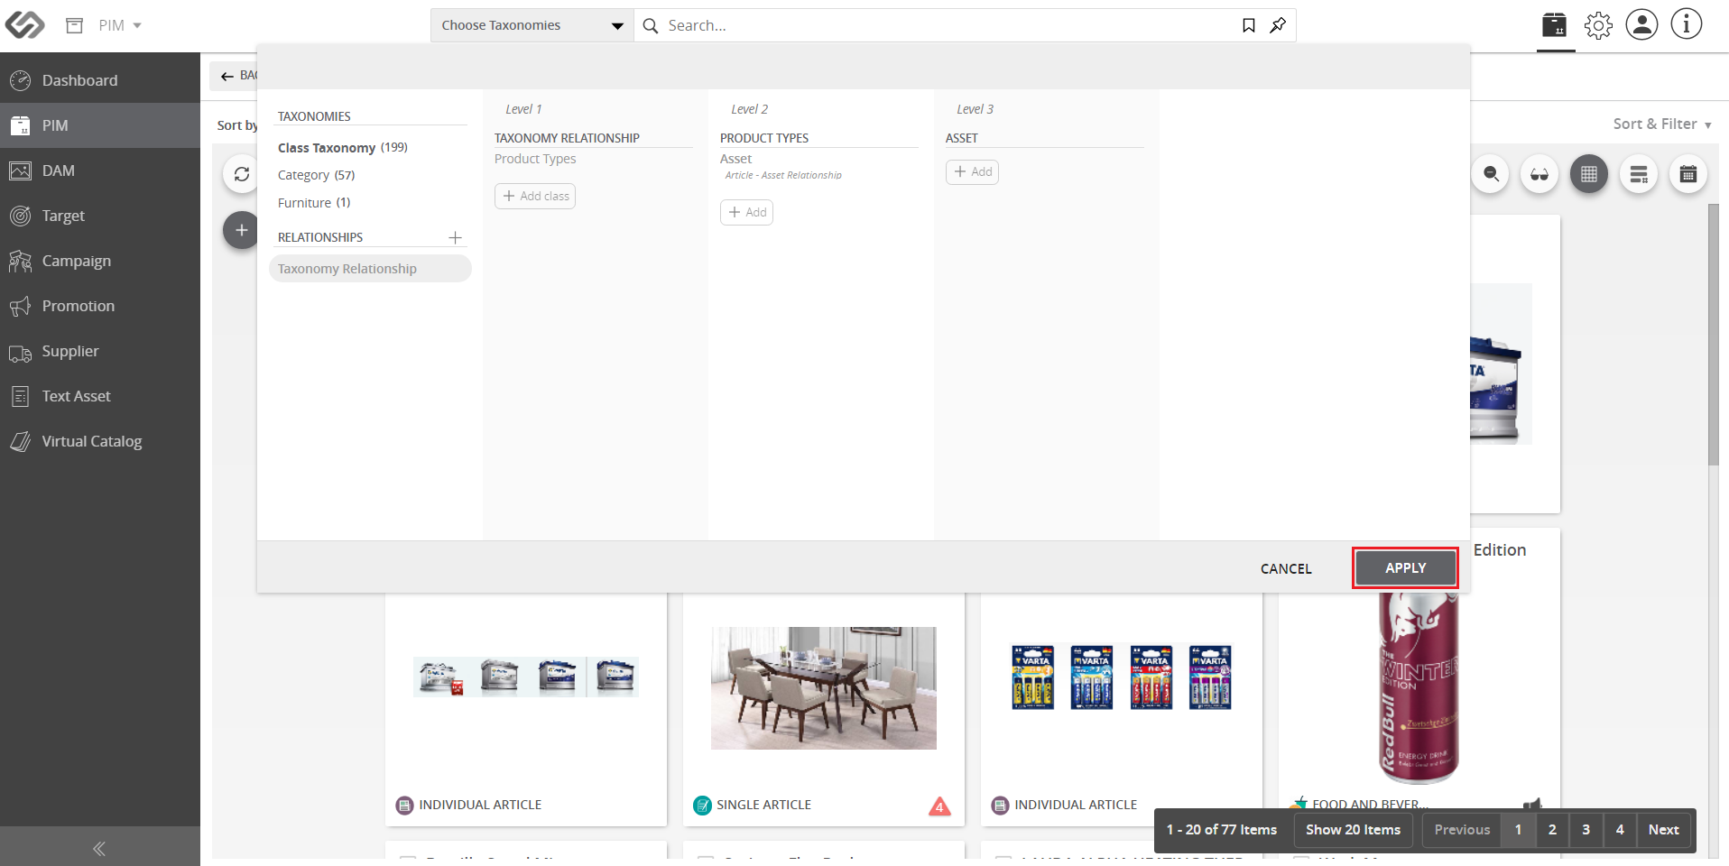
Task: Open the calendar view icon
Action: [x=1688, y=174]
